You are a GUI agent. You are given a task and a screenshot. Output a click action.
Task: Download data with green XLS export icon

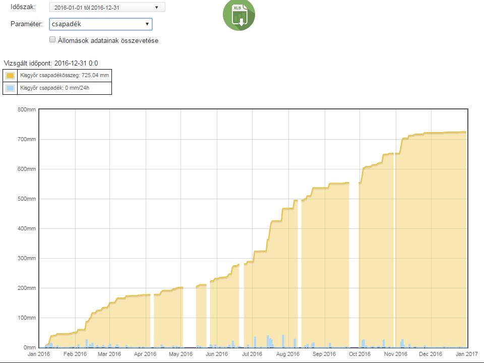[239, 15]
